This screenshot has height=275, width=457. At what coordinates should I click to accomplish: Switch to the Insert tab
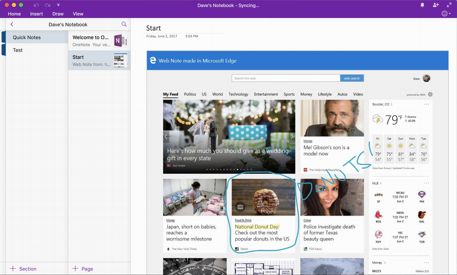[37, 14]
